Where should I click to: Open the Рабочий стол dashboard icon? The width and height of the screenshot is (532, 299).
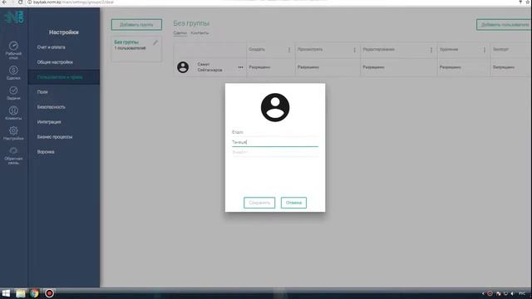tap(13, 46)
